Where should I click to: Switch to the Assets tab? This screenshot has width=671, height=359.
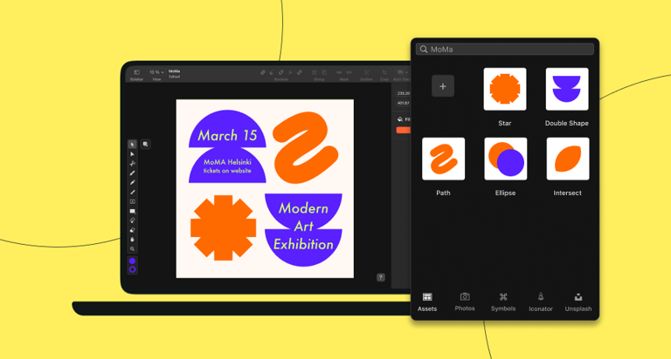427,302
